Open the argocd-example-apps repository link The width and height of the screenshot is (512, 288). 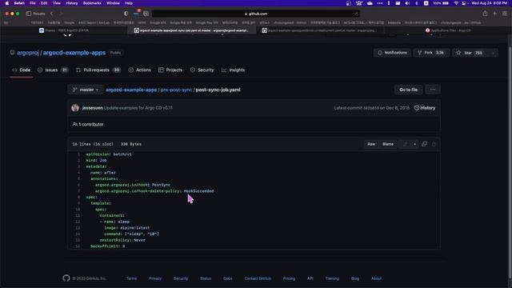pyautogui.click(x=74, y=53)
